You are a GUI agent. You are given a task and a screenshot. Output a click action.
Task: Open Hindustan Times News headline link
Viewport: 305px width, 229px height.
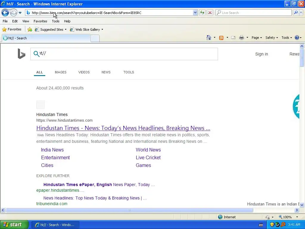123,128
